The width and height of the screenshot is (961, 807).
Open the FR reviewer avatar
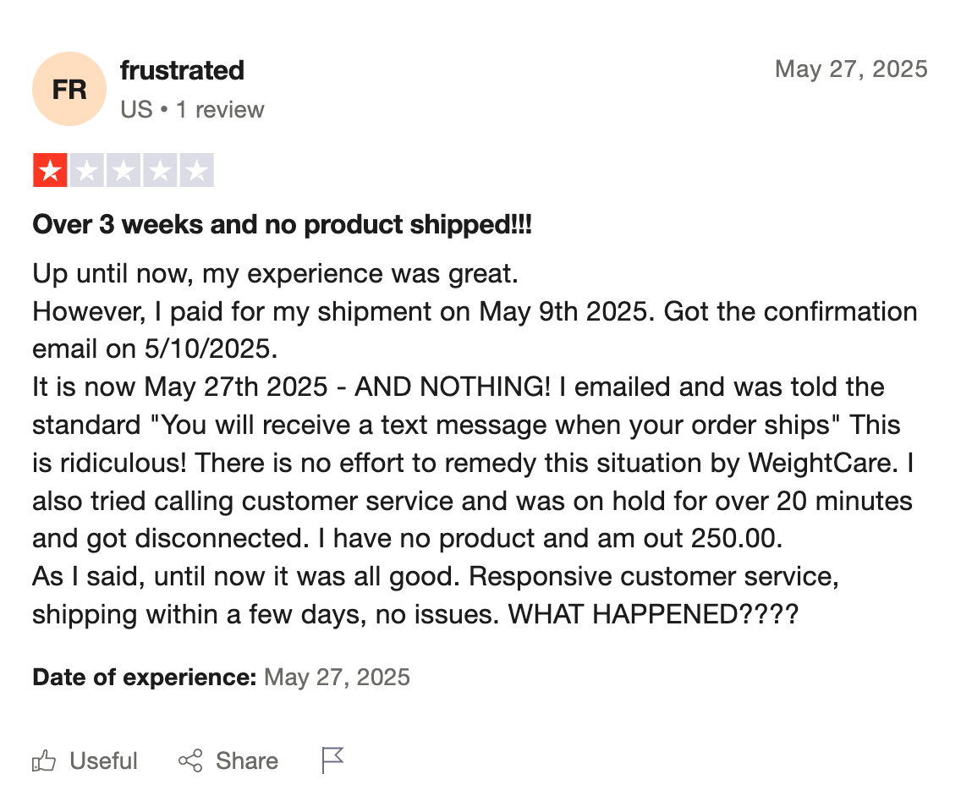69,89
